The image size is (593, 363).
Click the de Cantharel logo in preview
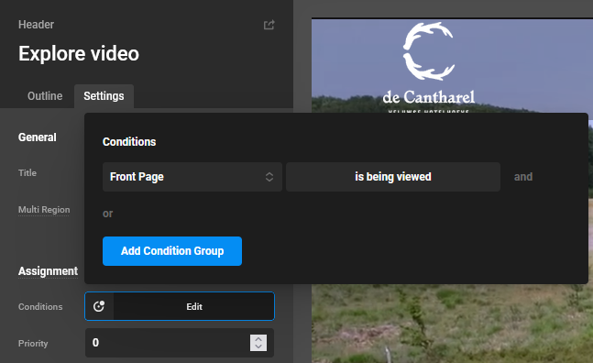click(x=429, y=67)
